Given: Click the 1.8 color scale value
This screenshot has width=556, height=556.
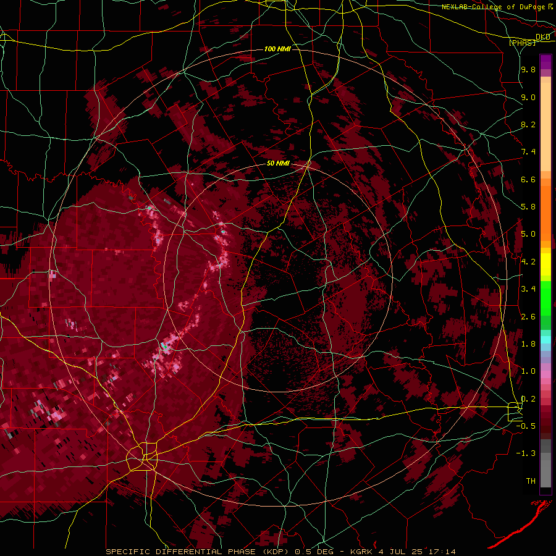Looking at the screenshot, I should click(528, 344).
